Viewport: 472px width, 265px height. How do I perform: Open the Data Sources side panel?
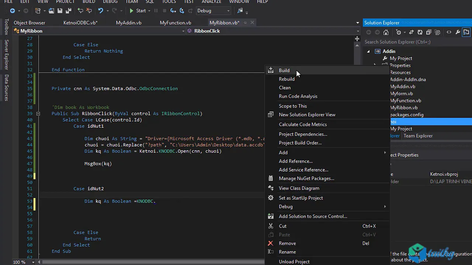[6, 88]
